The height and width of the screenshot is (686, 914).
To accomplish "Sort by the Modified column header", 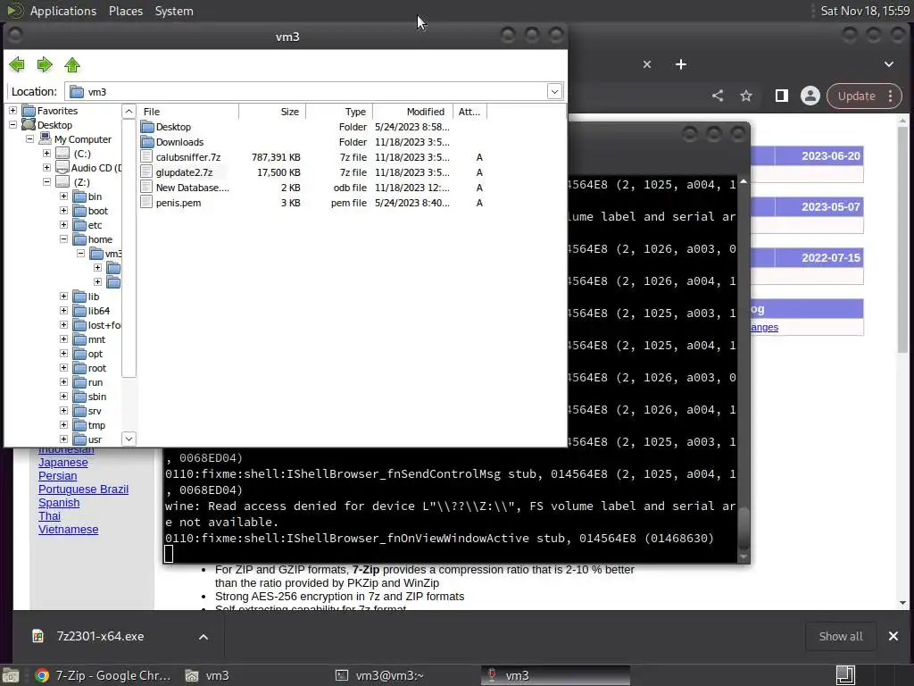I will (413, 112).
